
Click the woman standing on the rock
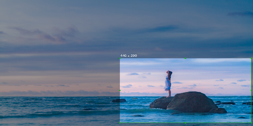coord(168,83)
